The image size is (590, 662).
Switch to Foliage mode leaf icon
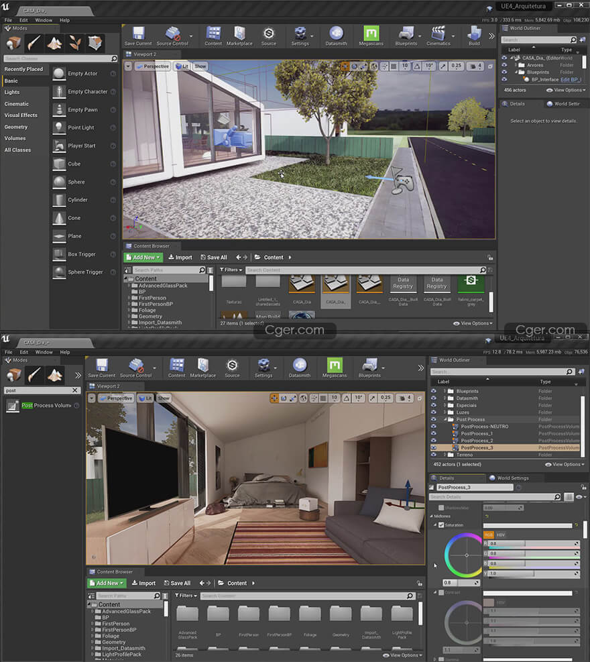75,44
